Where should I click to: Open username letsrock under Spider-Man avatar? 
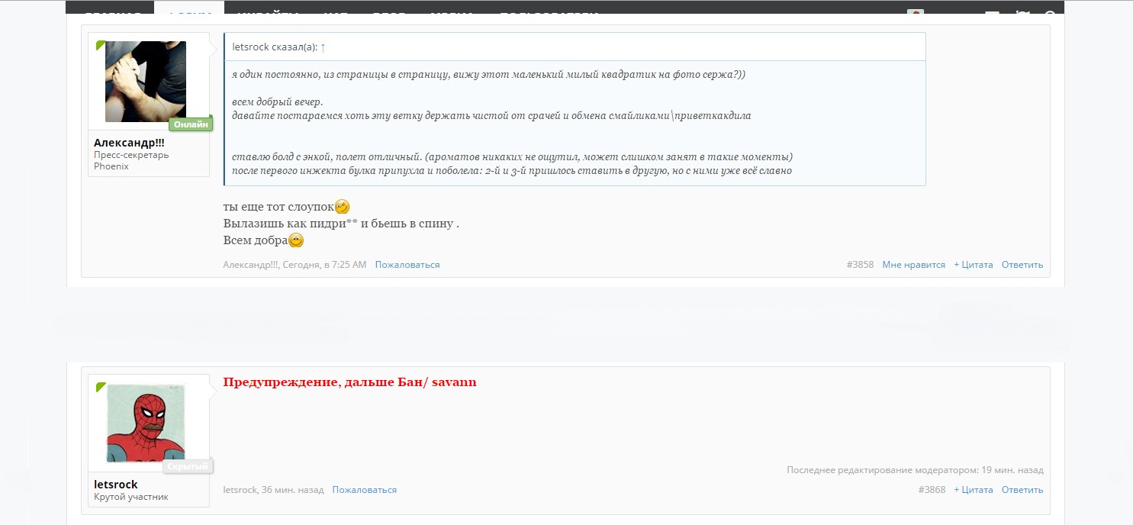116,485
